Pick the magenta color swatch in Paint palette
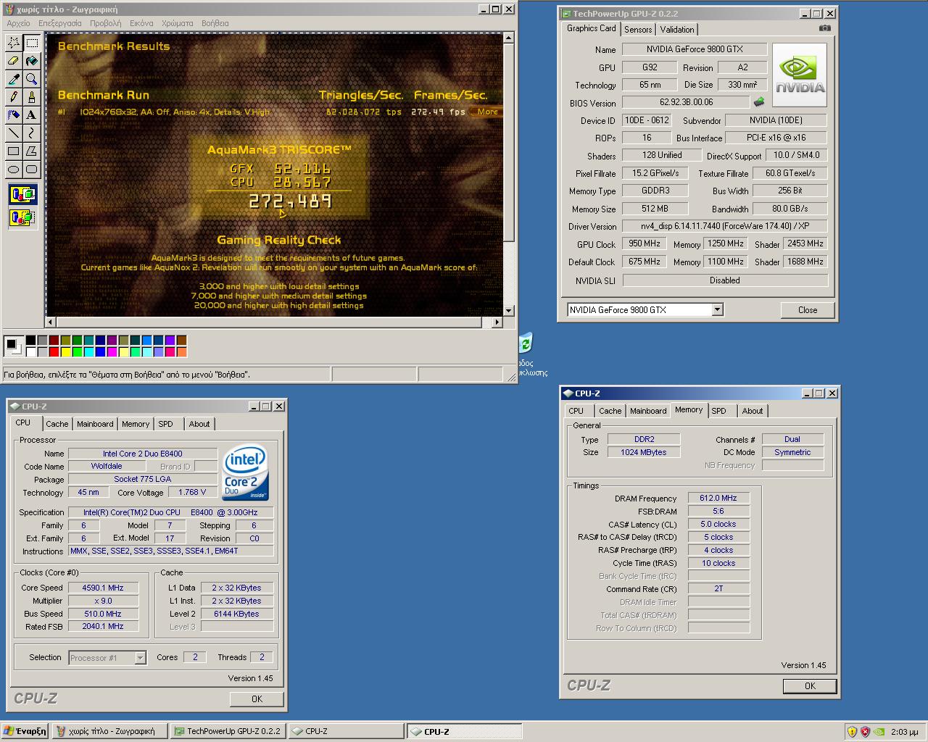 tap(112, 352)
